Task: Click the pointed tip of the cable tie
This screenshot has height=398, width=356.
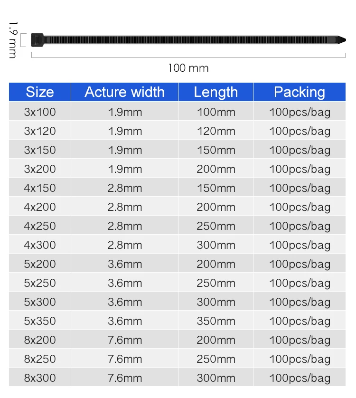Action: [340, 40]
